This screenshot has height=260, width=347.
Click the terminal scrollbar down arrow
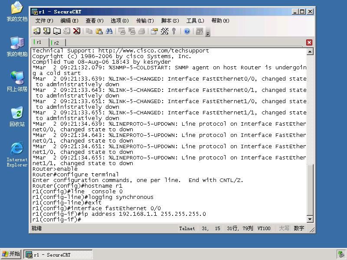pyautogui.click(x=310, y=219)
